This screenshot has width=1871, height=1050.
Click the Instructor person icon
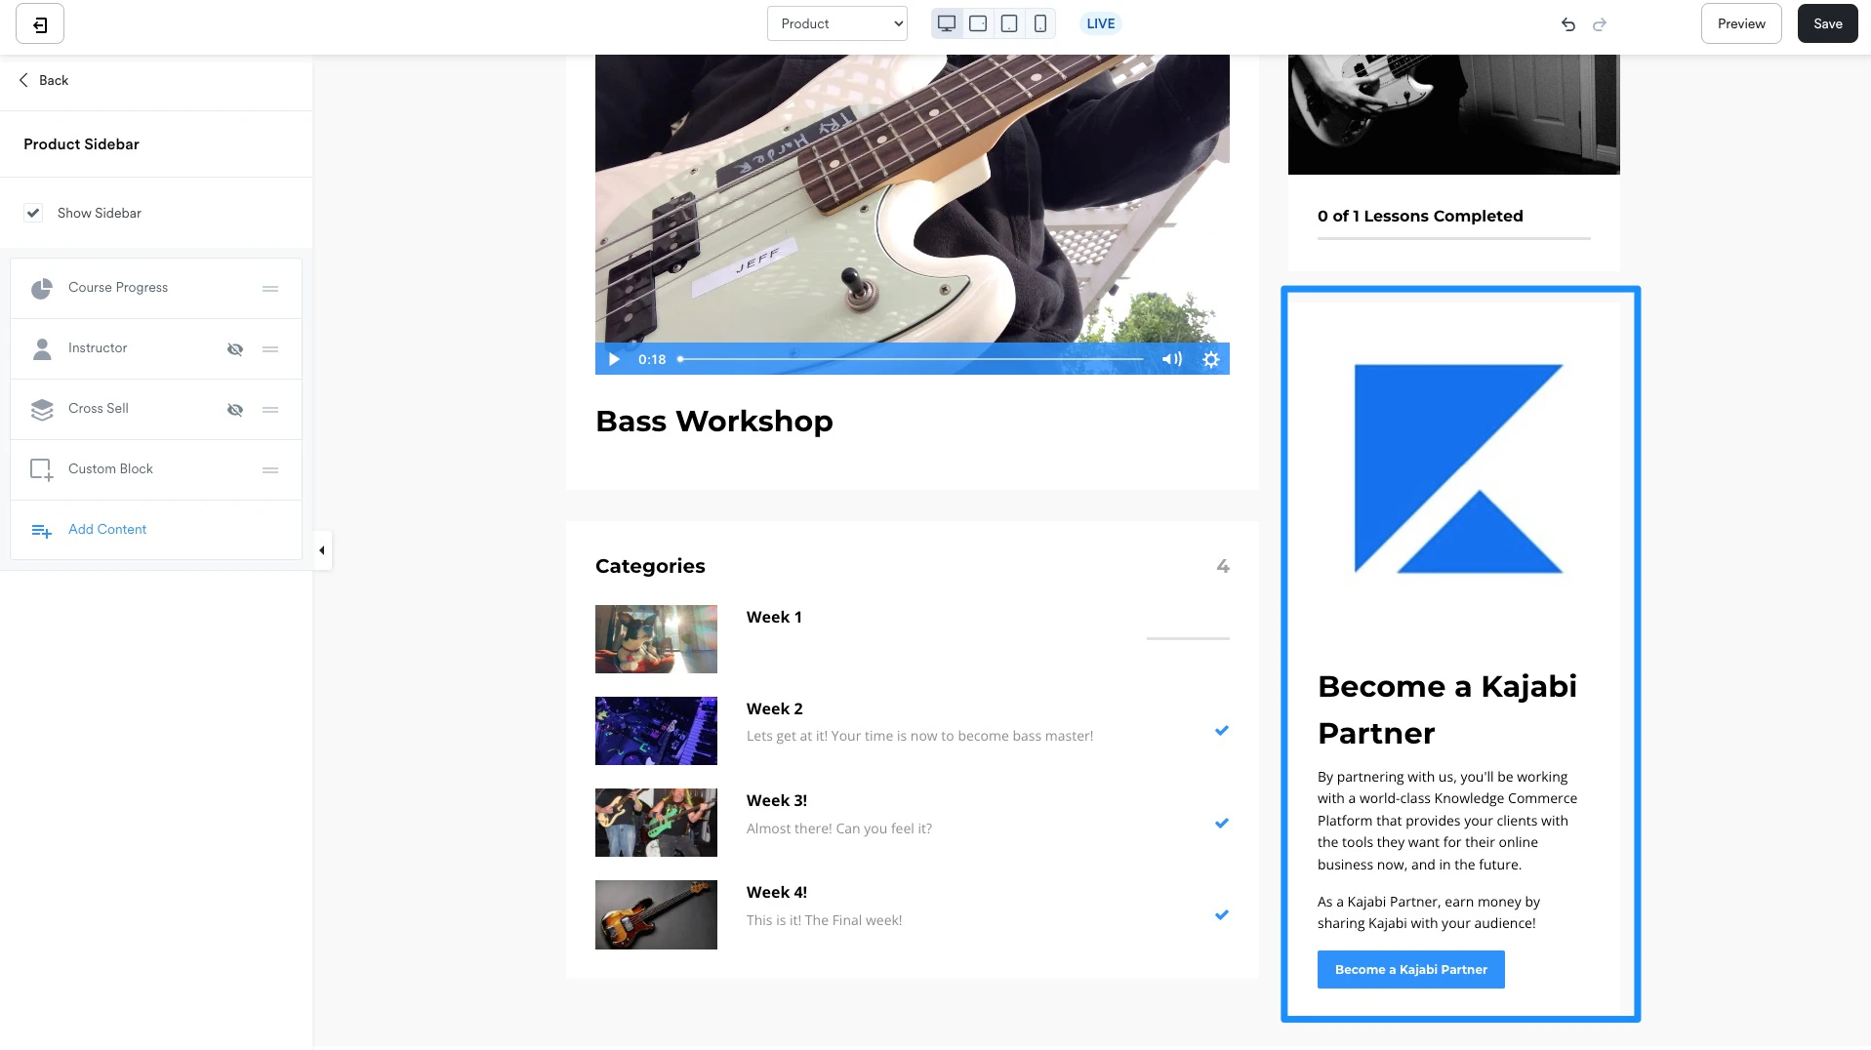click(x=41, y=349)
